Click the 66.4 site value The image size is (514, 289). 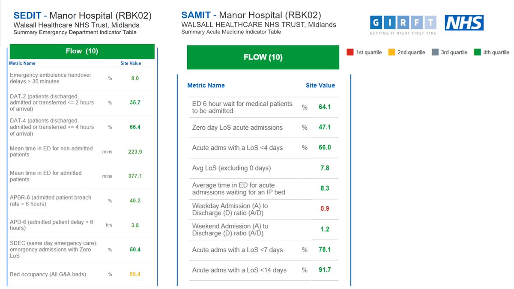tap(135, 127)
